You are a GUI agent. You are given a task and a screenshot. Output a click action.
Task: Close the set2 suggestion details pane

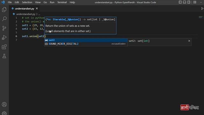click(189, 41)
